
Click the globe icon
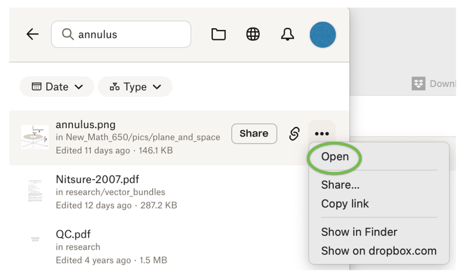[253, 35]
